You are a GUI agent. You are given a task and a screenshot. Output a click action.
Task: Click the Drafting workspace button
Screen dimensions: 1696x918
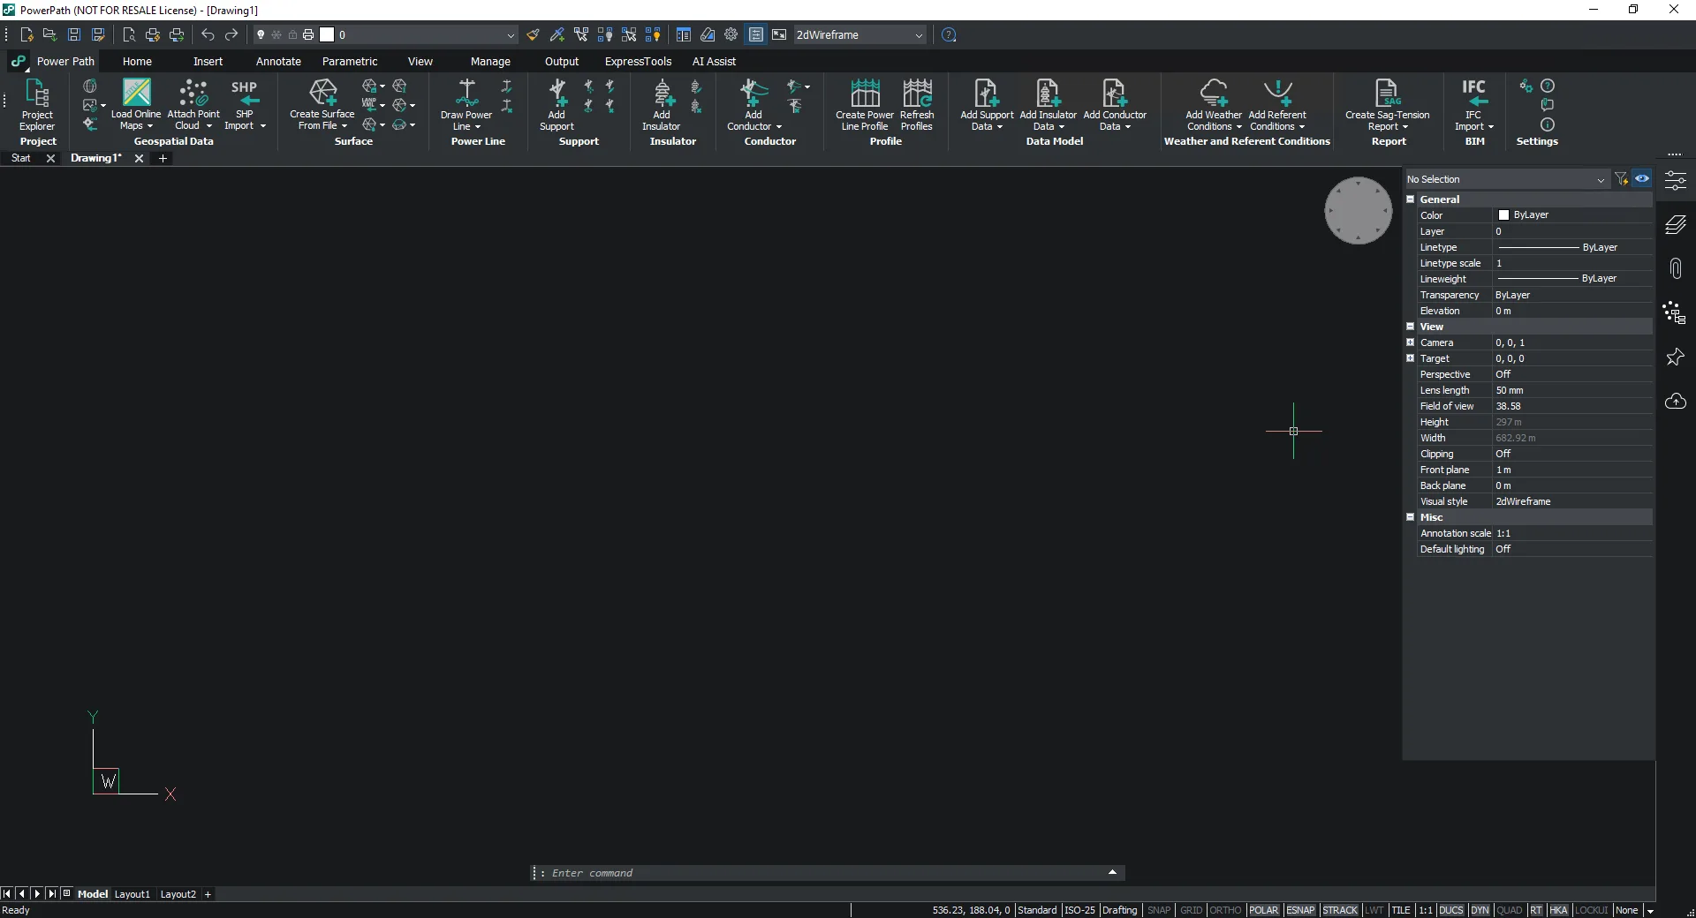tap(1120, 910)
